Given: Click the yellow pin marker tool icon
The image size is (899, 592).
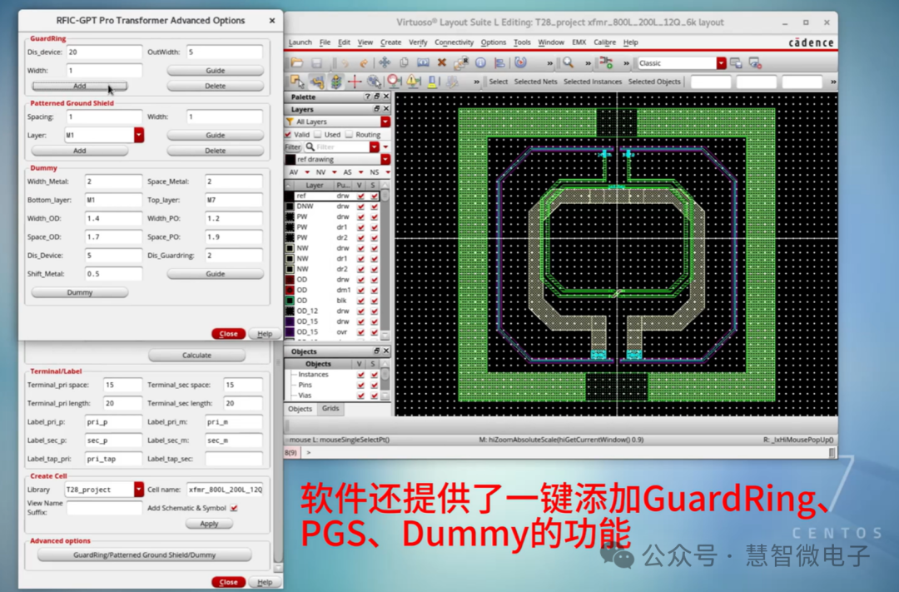Looking at the screenshot, I should [432, 82].
